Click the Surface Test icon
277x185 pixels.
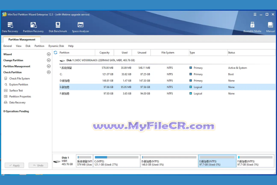click(6, 91)
